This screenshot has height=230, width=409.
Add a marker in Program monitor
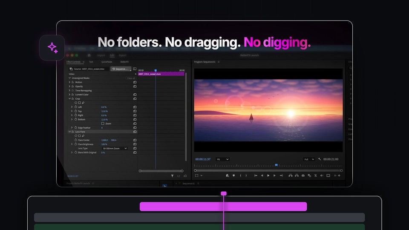click(x=234, y=175)
